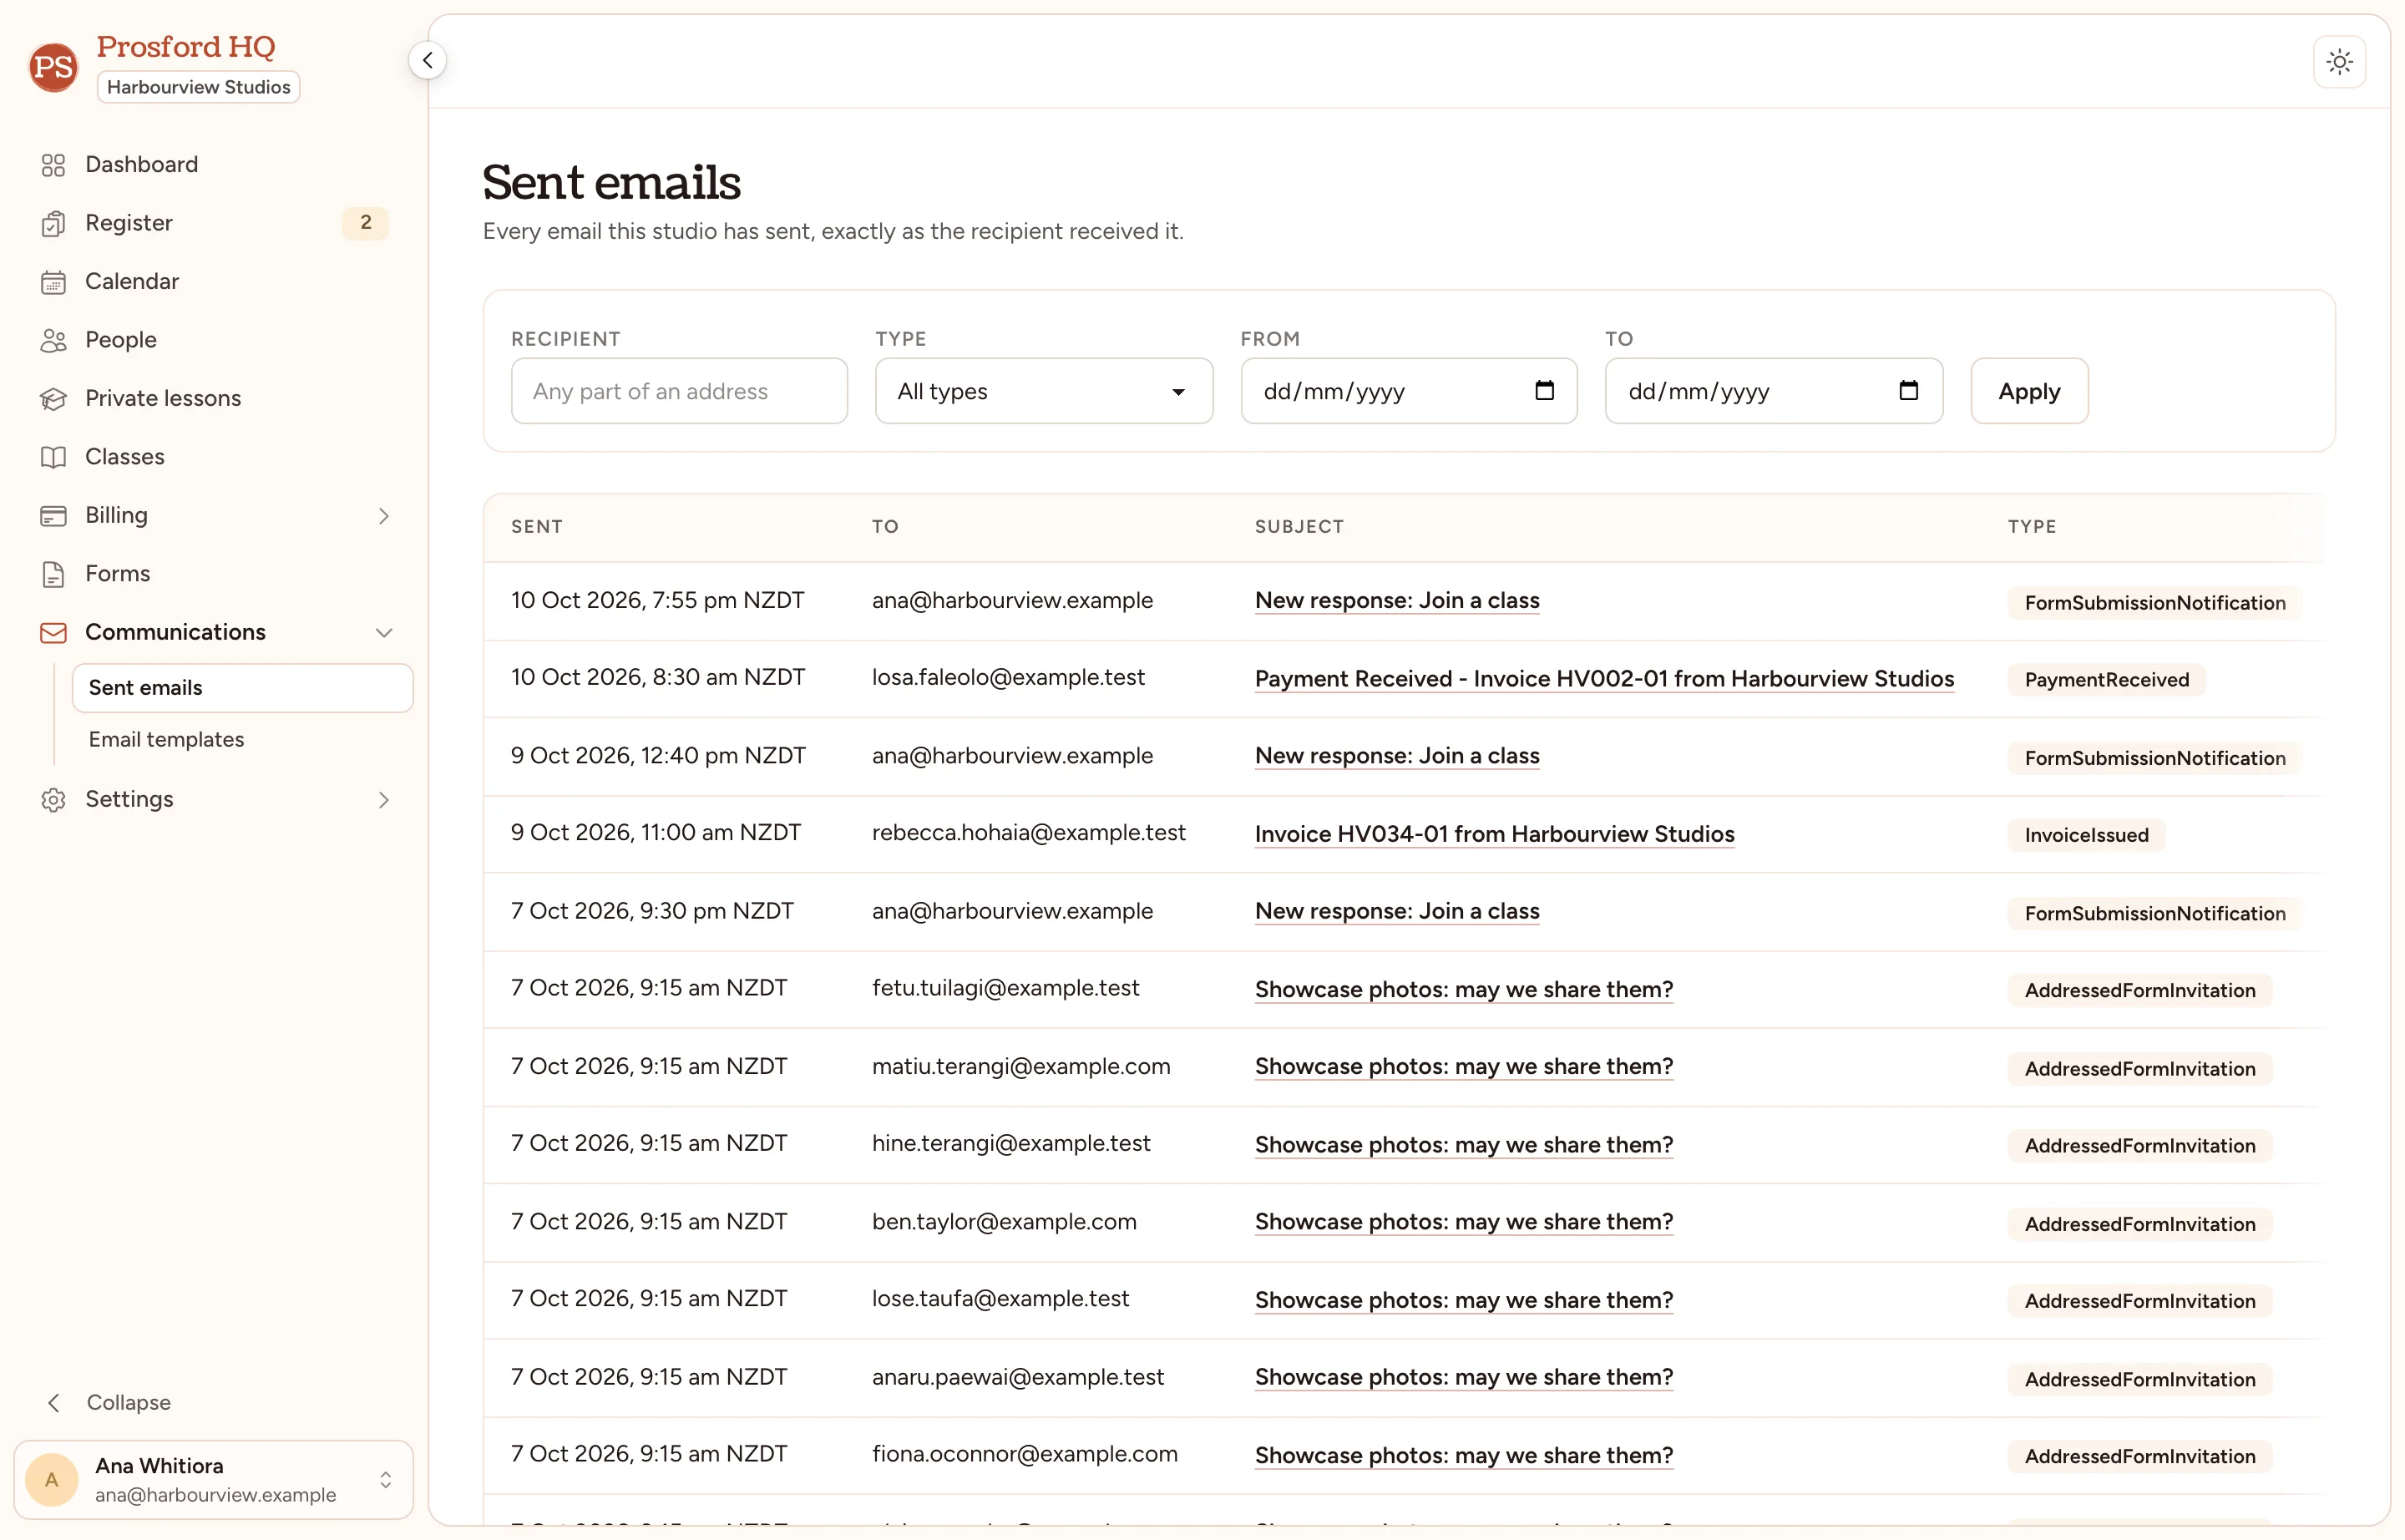Click the 9 Oct 2026, 11:00 am NZDT timestamp
Screen dimensions: 2405x1540
tap(656, 833)
